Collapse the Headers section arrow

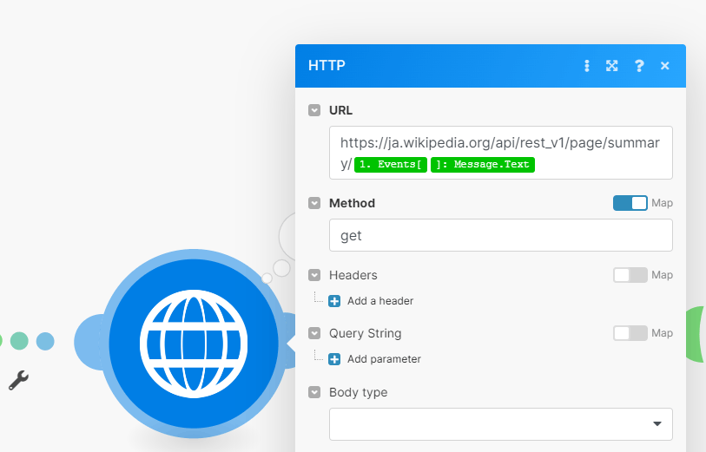pos(314,275)
